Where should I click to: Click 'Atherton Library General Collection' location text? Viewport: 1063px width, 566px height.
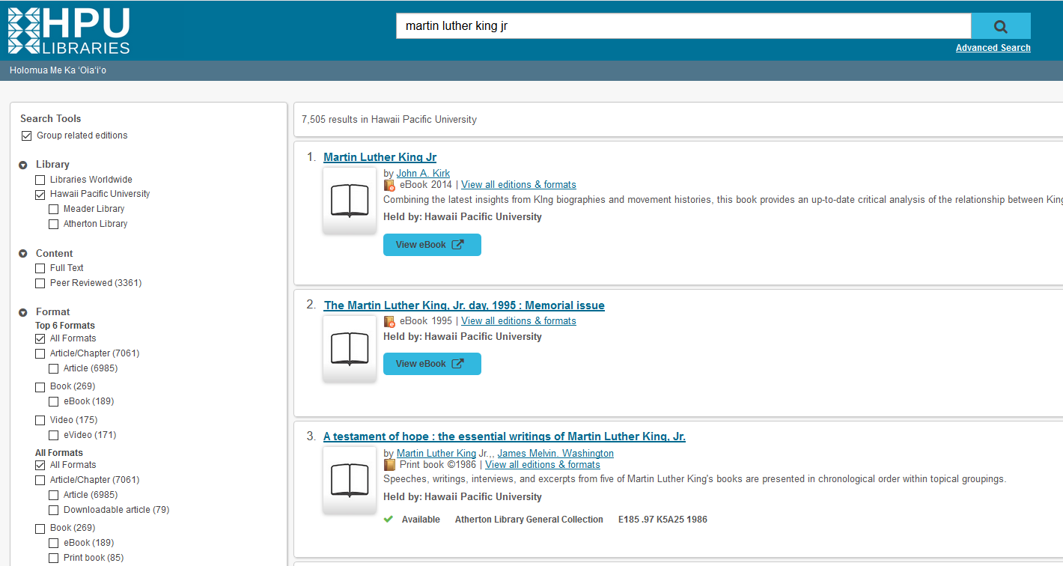[529, 520]
